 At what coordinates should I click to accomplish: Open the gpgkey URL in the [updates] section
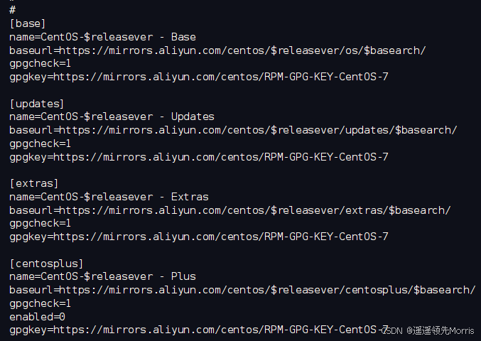coord(221,157)
